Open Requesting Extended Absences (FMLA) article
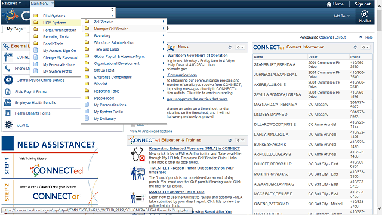This screenshot has width=382, height=215. click(195, 148)
